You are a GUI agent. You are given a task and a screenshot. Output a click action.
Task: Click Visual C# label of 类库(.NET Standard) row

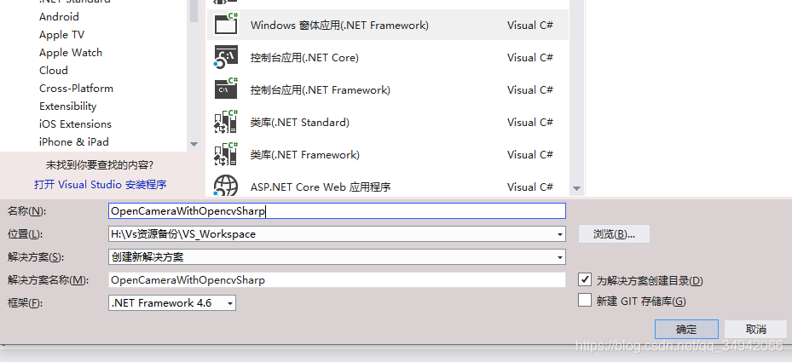click(x=530, y=122)
